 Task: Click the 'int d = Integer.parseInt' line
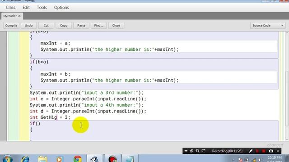(x=88, y=111)
